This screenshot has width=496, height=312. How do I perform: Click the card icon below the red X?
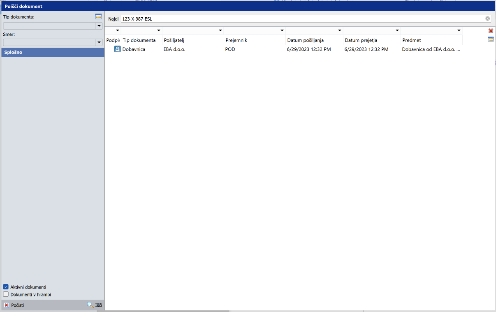coord(491,39)
